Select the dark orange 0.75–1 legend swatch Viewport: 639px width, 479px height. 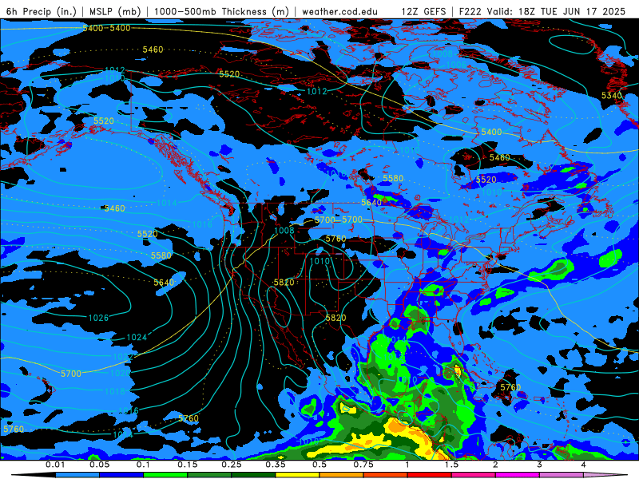tap(386, 475)
